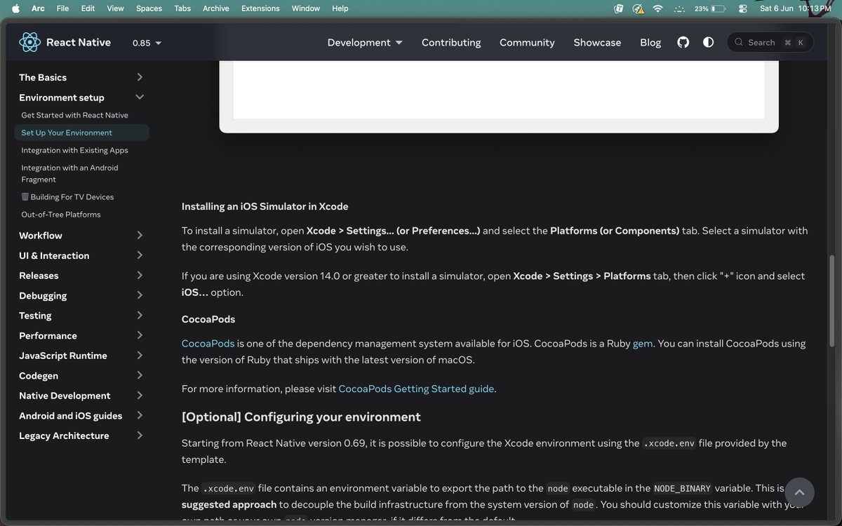Open the Development dropdown menu
842x526 pixels.
365,42
